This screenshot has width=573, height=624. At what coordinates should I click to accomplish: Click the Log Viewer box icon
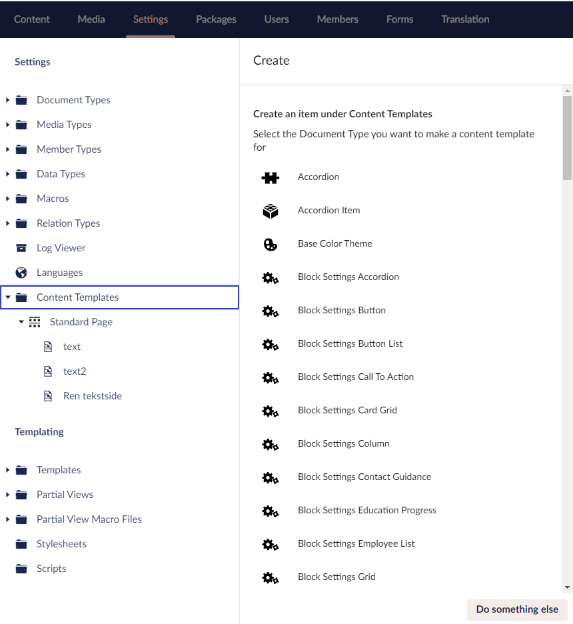tap(21, 248)
